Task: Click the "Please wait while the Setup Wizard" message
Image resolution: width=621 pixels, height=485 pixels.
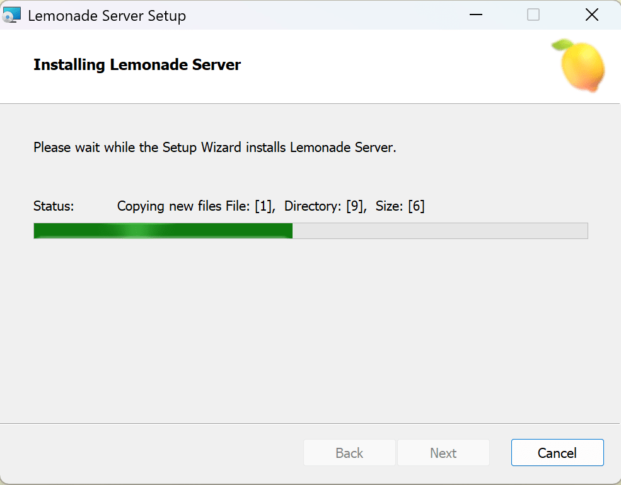Action: (214, 148)
